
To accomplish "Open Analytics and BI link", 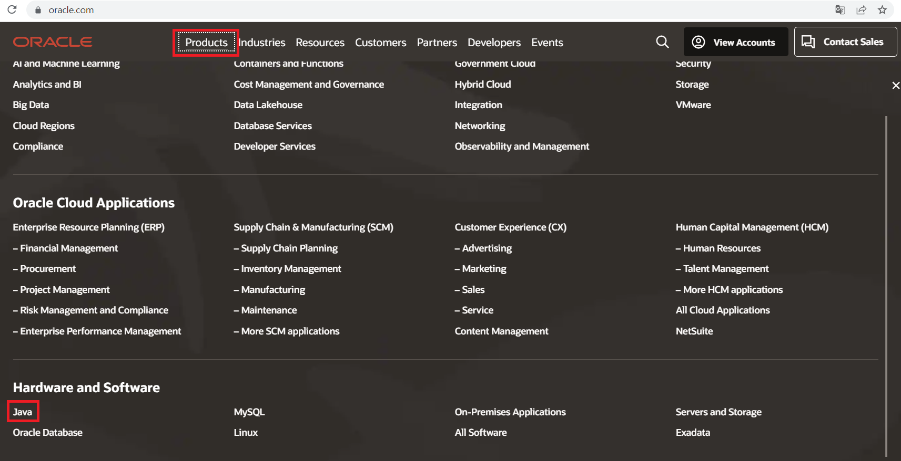I will [47, 85].
